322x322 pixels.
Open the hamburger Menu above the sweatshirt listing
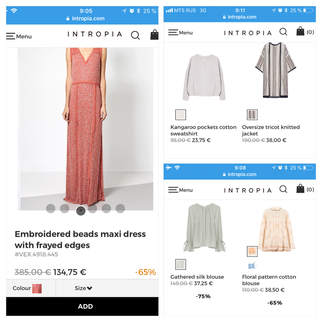click(173, 32)
